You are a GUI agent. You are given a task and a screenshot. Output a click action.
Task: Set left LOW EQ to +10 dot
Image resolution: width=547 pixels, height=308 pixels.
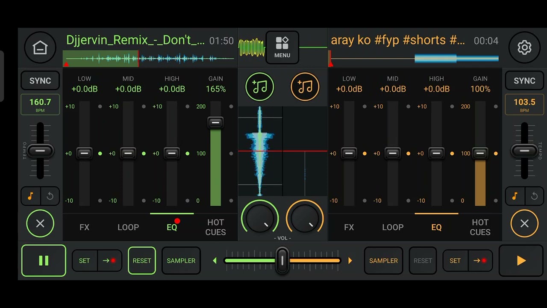click(x=100, y=107)
